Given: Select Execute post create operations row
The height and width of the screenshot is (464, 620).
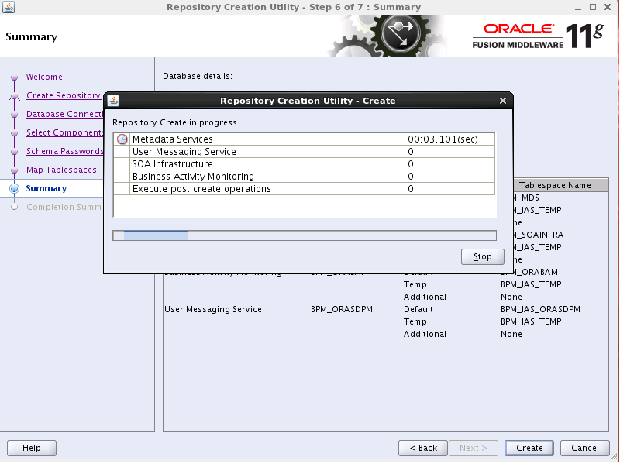Looking at the screenshot, I should point(304,189).
